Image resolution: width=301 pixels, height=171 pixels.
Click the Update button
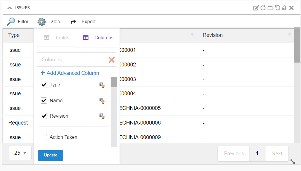click(x=51, y=155)
